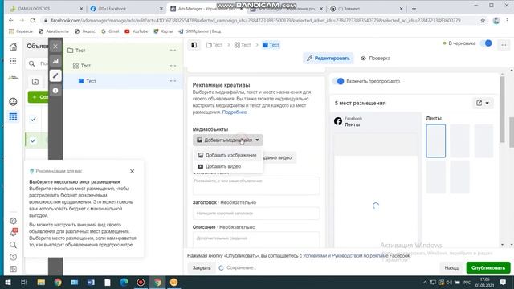Click the Закрыть button
Screen dimensions: 514x289
coord(202,267)
